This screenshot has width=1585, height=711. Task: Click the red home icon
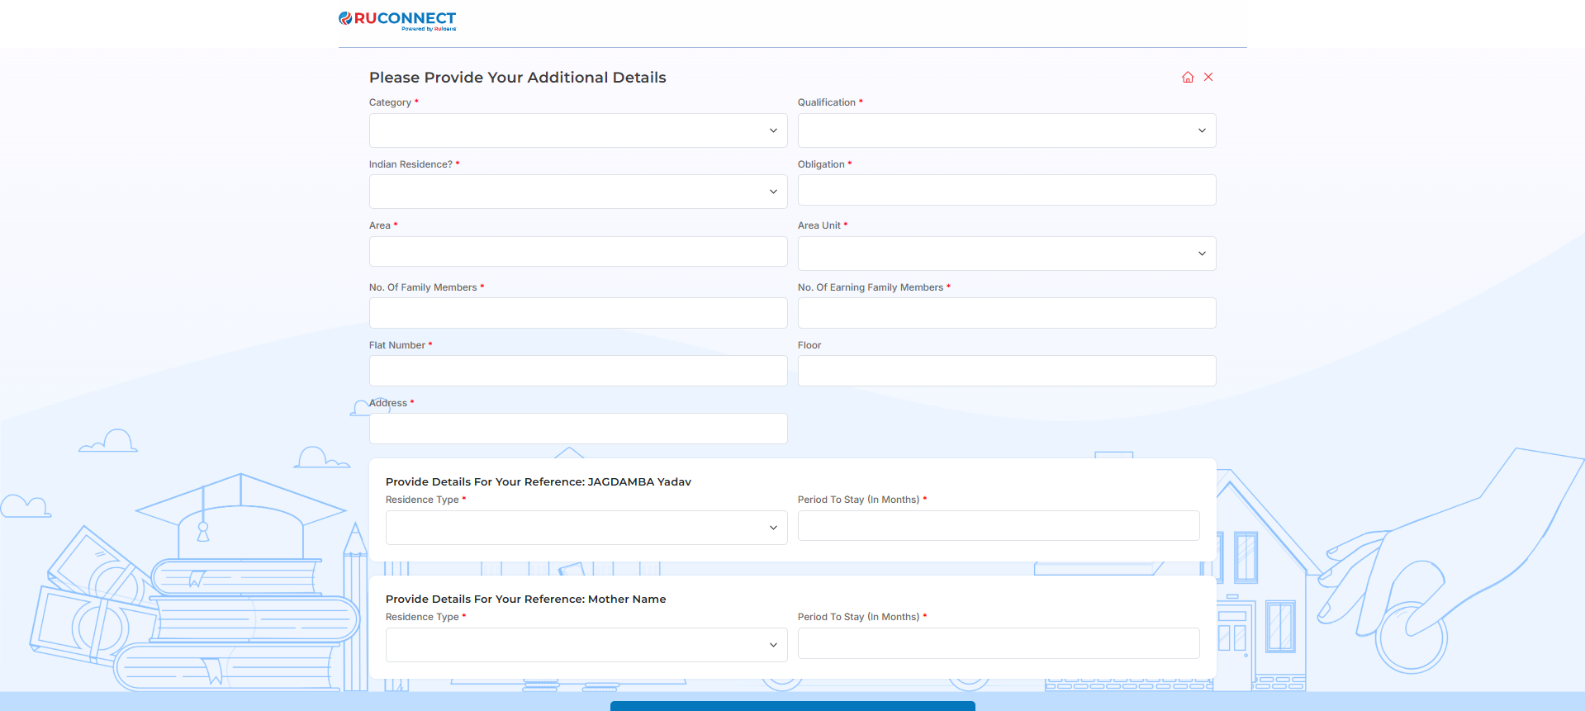[x=1188, y=77]
